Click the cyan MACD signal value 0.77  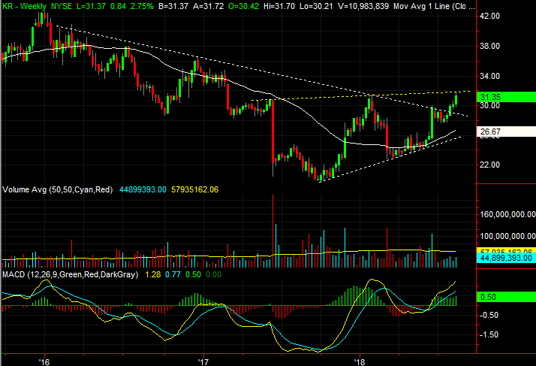(173, 274)
